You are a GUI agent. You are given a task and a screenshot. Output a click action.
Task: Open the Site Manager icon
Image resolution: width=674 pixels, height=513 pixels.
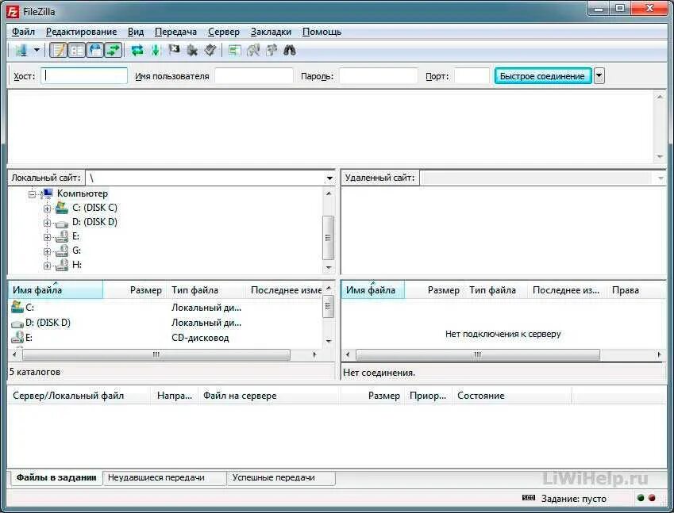click(21, 51)
